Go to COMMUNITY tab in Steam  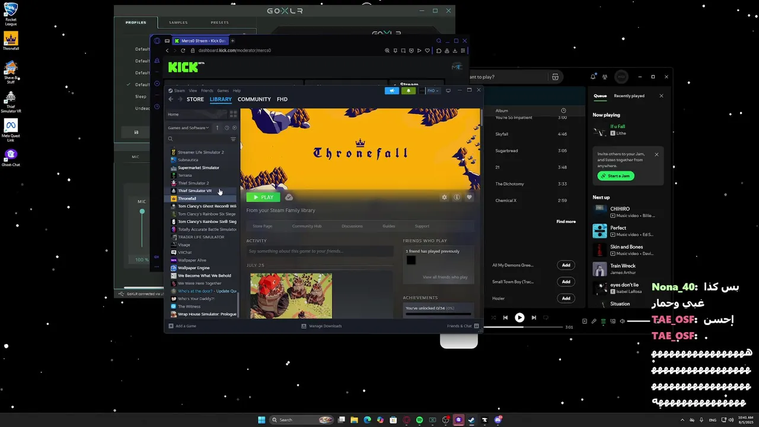coord(254,99)
